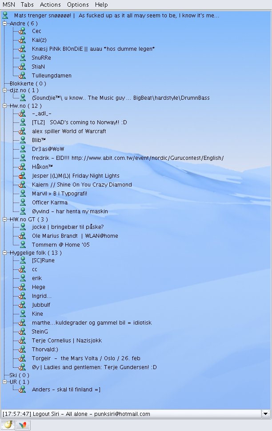Screen dimensions: 272x431
Task: Select Øy | Ladies and gentlemen contact
Action: (94, 367)
